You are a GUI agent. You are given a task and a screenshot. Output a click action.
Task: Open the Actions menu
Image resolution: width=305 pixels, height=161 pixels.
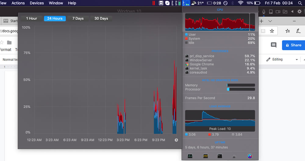(x=18, y=3)
